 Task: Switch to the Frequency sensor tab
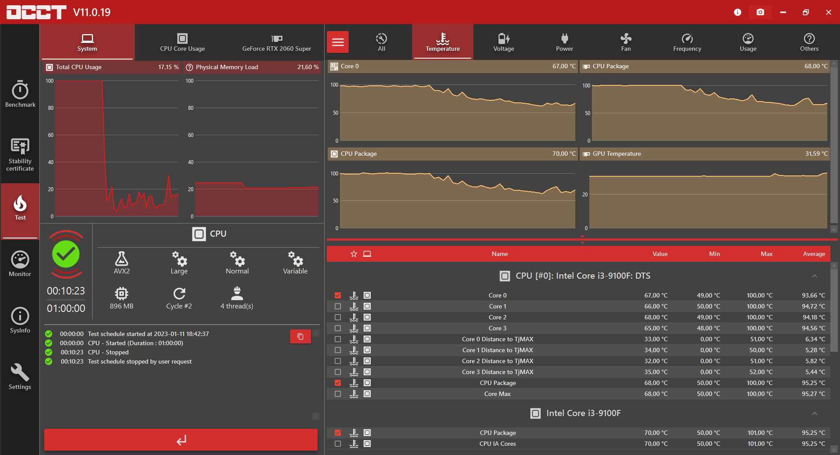click(x=687, y=42)
